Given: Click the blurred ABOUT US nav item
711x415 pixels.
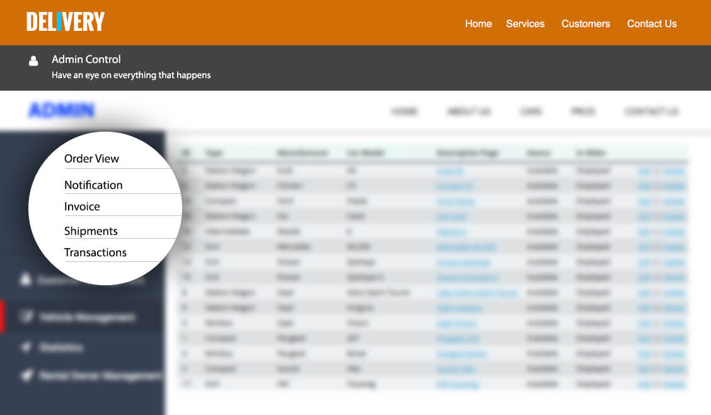Looking at the screenshot, I should pyautogui.click(x=469, y=111).
